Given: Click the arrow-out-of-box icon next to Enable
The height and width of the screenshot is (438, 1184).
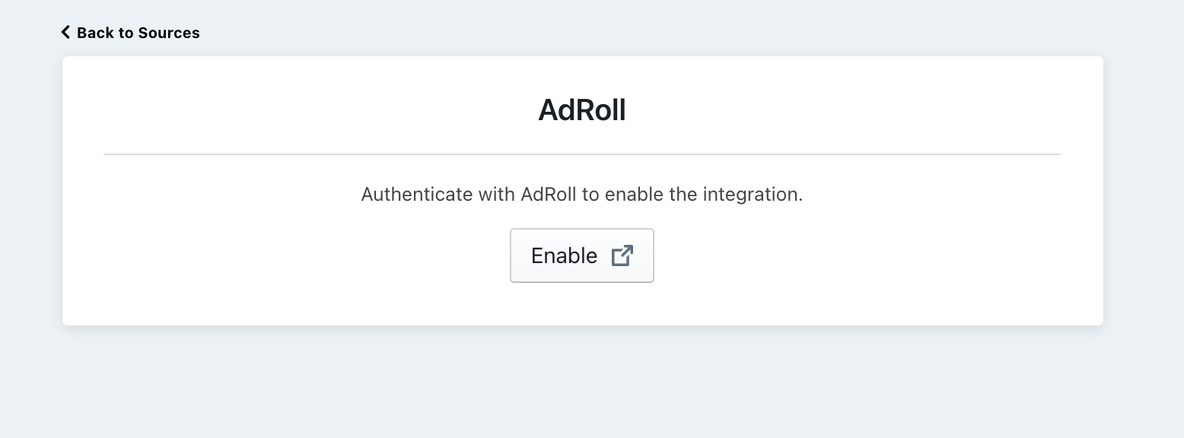Looking at the screenshot, I should tap(622, 255).
